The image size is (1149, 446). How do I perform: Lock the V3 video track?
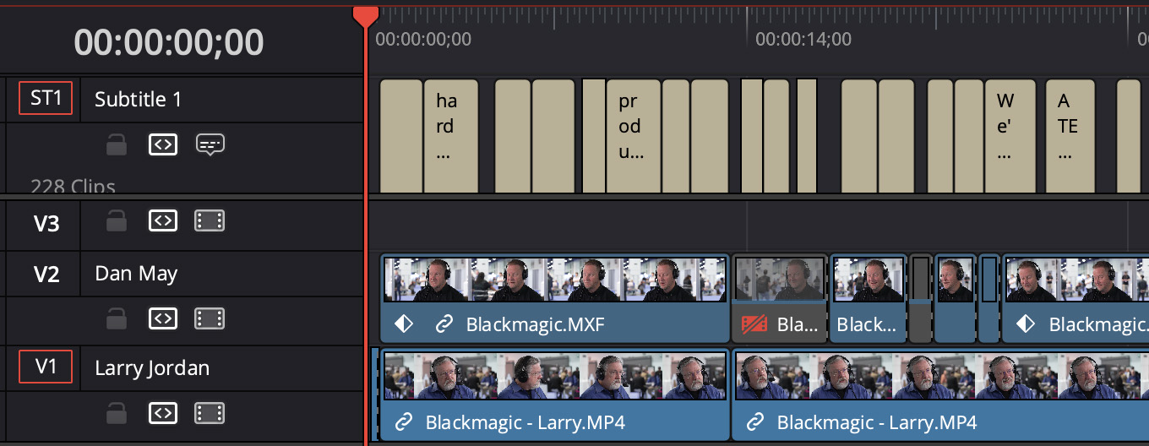pyautogui.click(x=117, y=221)
